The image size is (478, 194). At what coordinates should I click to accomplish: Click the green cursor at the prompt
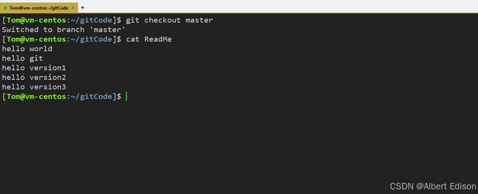[126, 97]
